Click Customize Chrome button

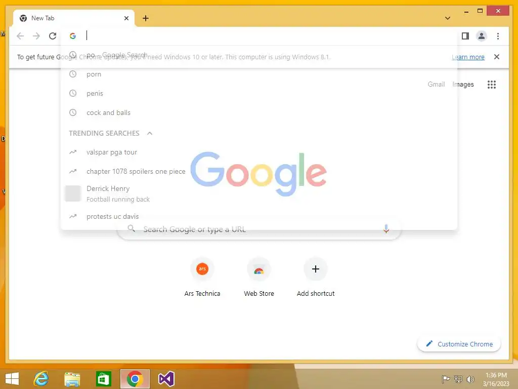[459, 344]
